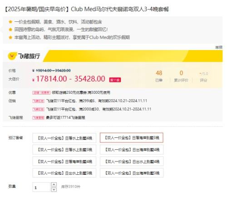
Task: Click the 48 已售 sold count
Action: (159, 76)
